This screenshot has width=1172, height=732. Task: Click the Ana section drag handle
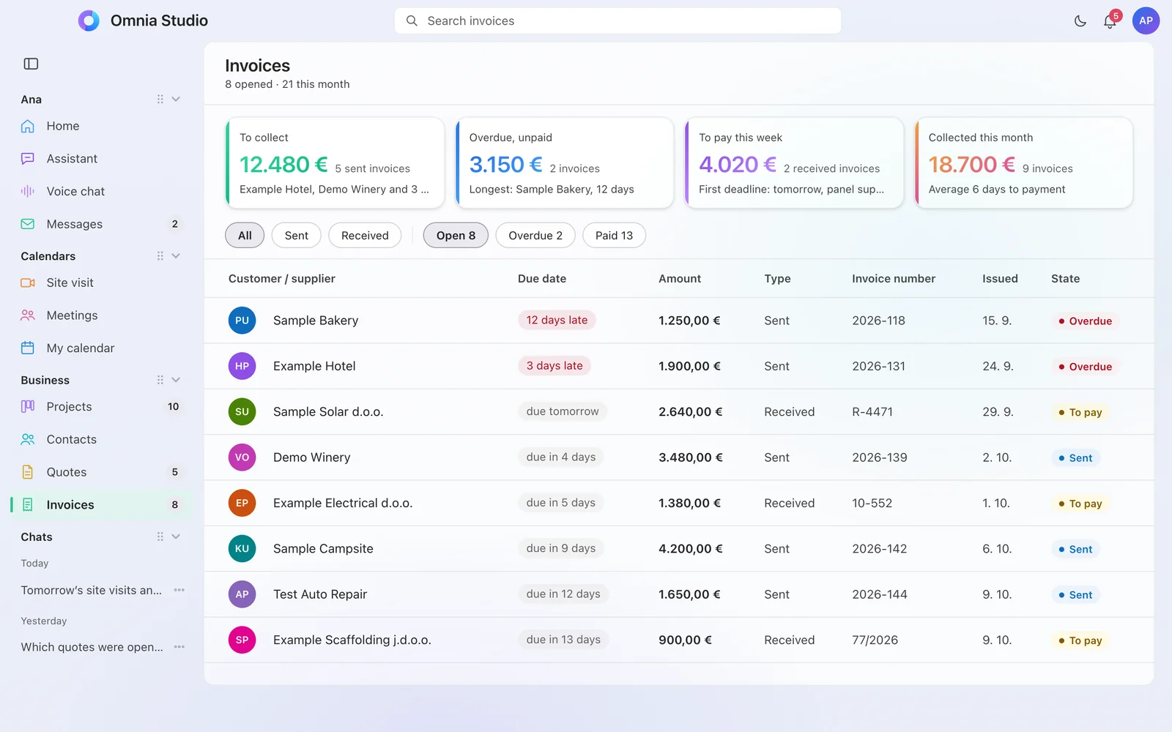click(x=160, y=99)
